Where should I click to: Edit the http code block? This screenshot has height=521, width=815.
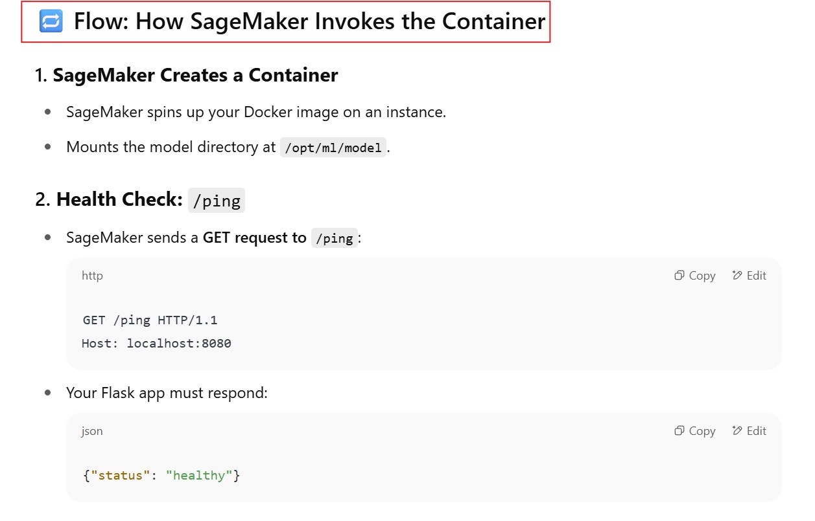(x=749, y=276)
